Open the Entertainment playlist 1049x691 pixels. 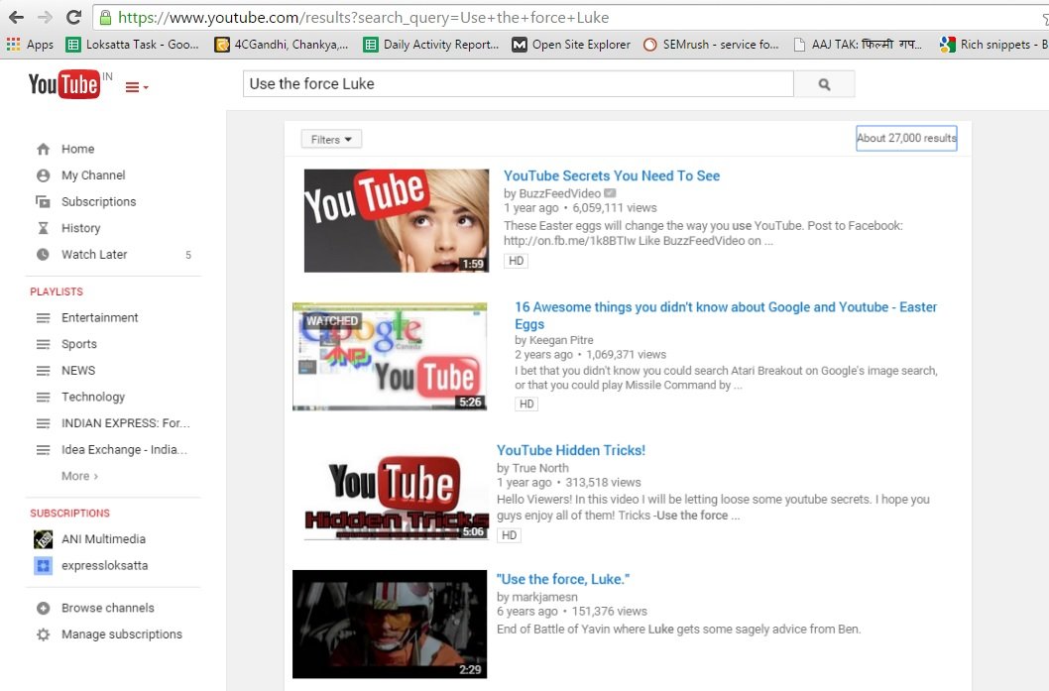[100, 317]
